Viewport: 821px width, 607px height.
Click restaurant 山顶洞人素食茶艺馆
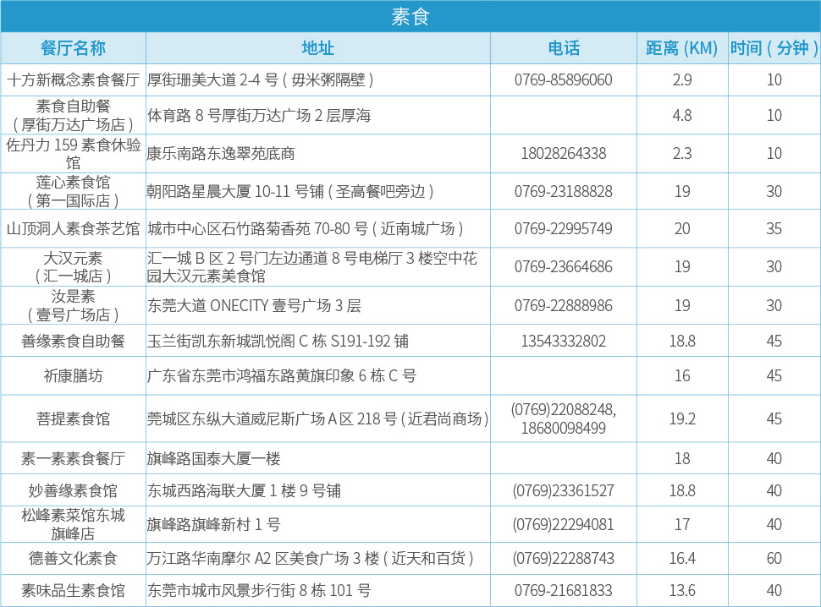point(74,228)
